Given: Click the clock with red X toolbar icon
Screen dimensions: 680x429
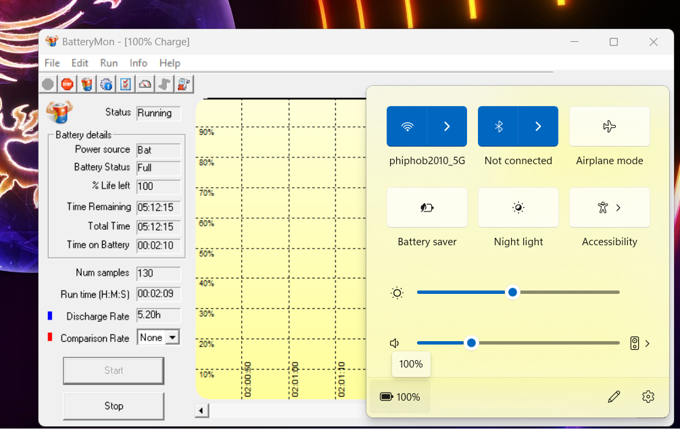Looking at the screenshot, I should pos(184,84).
